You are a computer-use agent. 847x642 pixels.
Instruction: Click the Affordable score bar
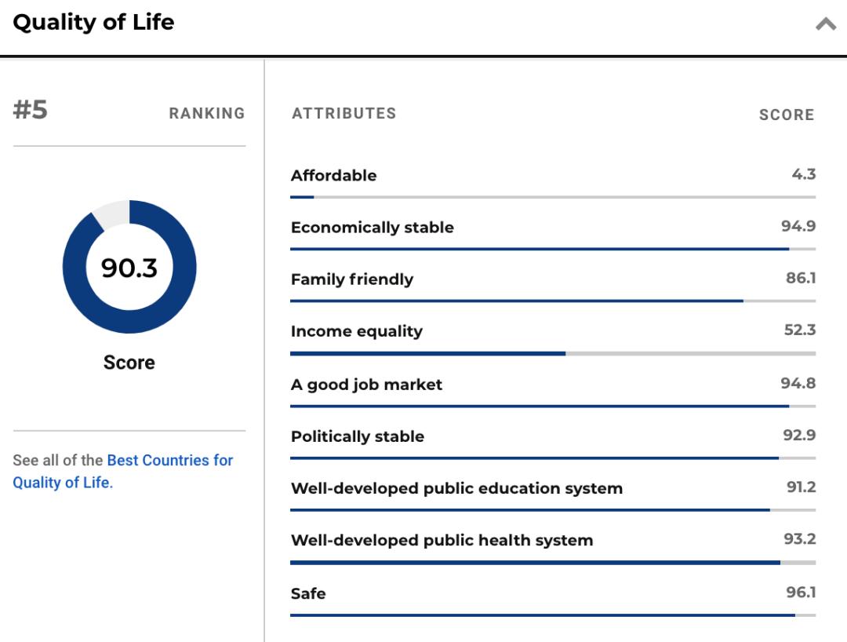coord(552,197)
